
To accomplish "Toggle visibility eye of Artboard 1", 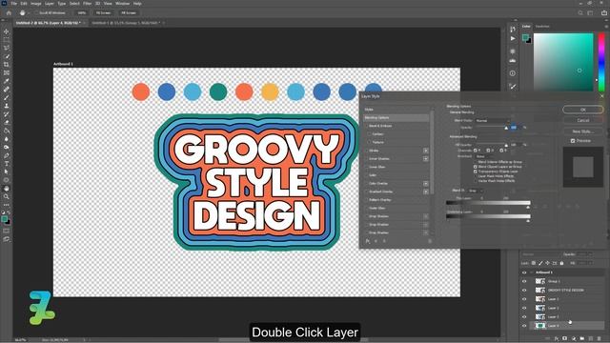I will (524, 272).
